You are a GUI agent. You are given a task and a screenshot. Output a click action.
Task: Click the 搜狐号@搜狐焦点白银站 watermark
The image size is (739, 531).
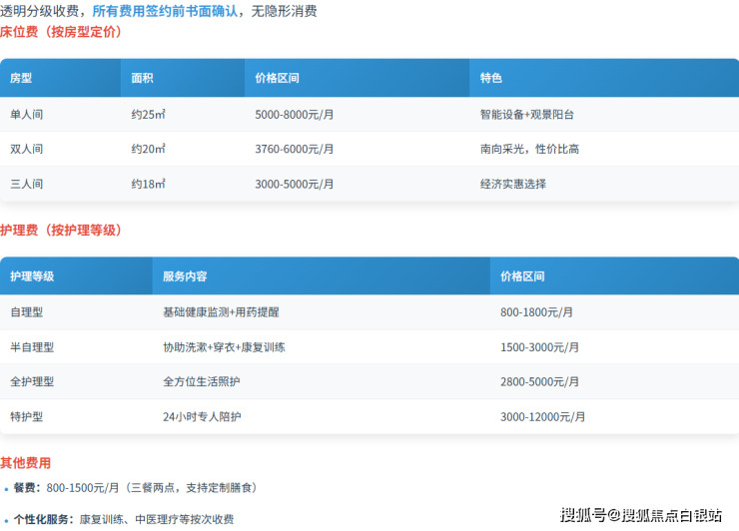(x=641, y=515)
